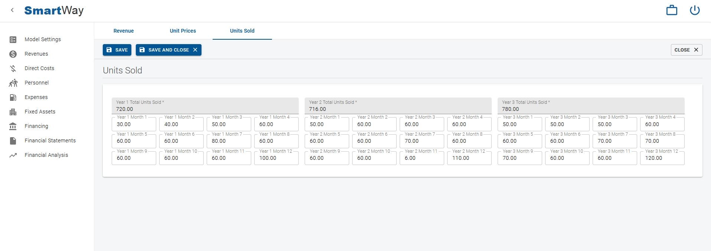Select the Units Sold tab
The width and height of the screenshot is (711, 251).
click(x=242, y=31)
